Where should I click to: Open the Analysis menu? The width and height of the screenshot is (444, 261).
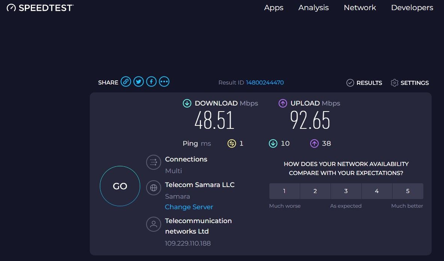coord(313,8)
